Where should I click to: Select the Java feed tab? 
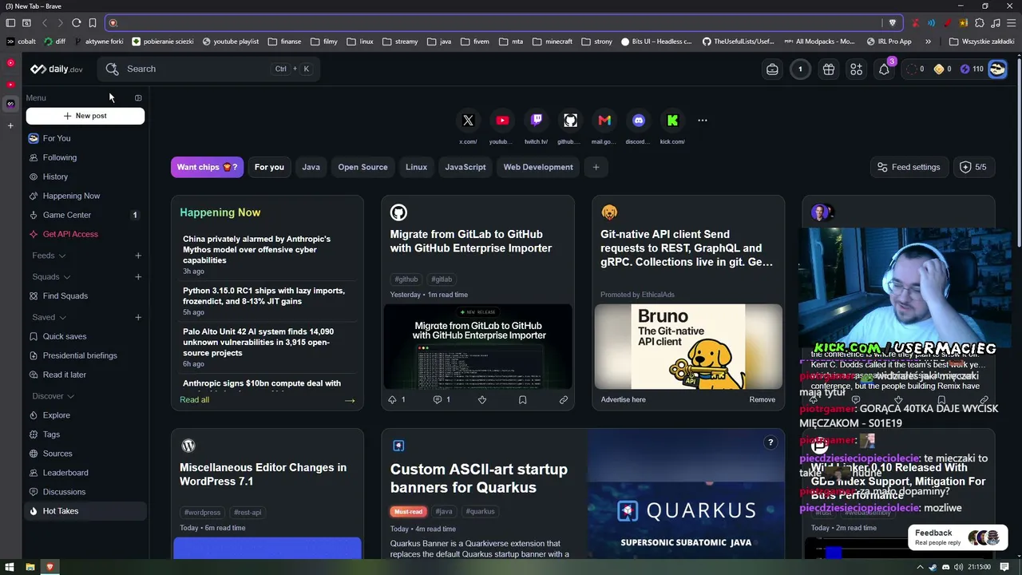pyautogui.click(x=311, y=167)
